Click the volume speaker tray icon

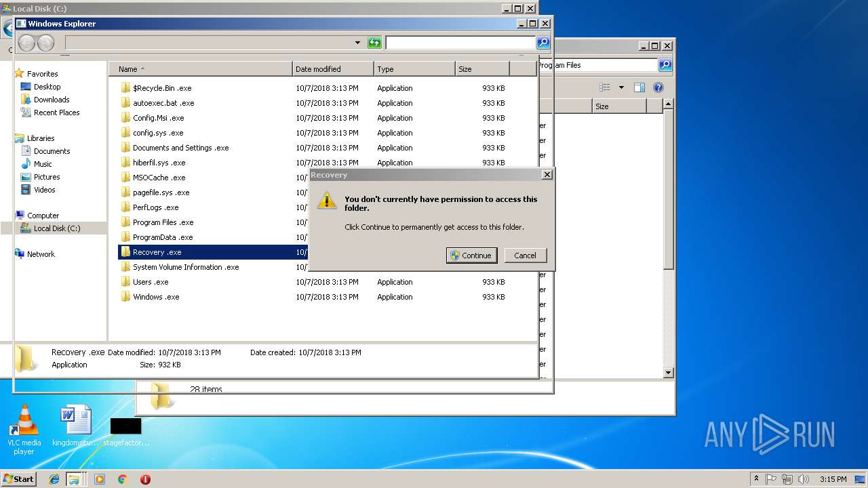804,479
